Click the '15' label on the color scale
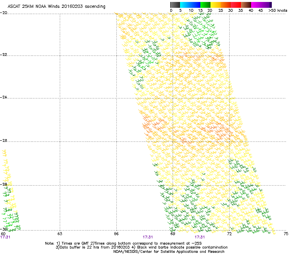This screenshot has height=254, width=289. [200, 11]
